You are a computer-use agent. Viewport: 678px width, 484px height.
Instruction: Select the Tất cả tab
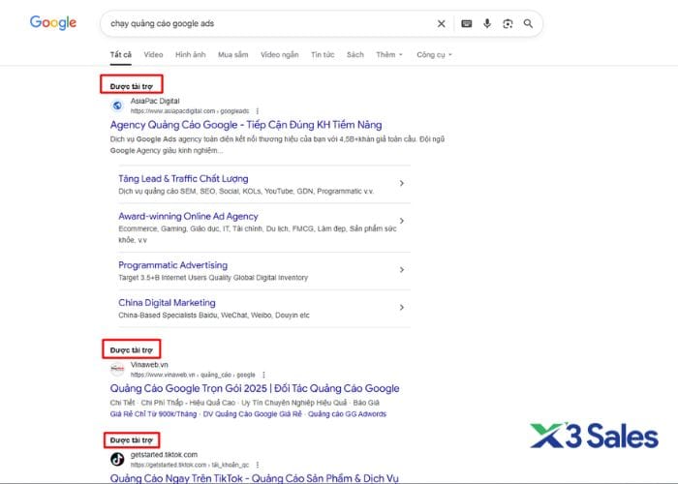(x=121, y=55)
